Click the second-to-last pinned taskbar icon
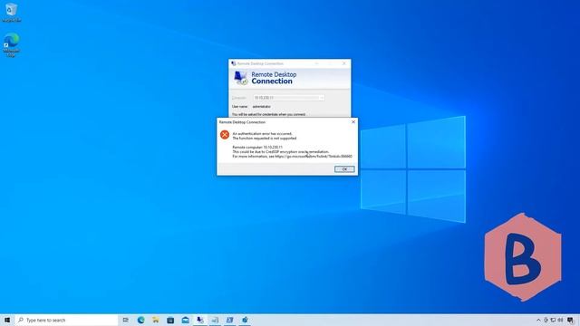The height and width of the screenshot is (326, 580). (229, 320)
